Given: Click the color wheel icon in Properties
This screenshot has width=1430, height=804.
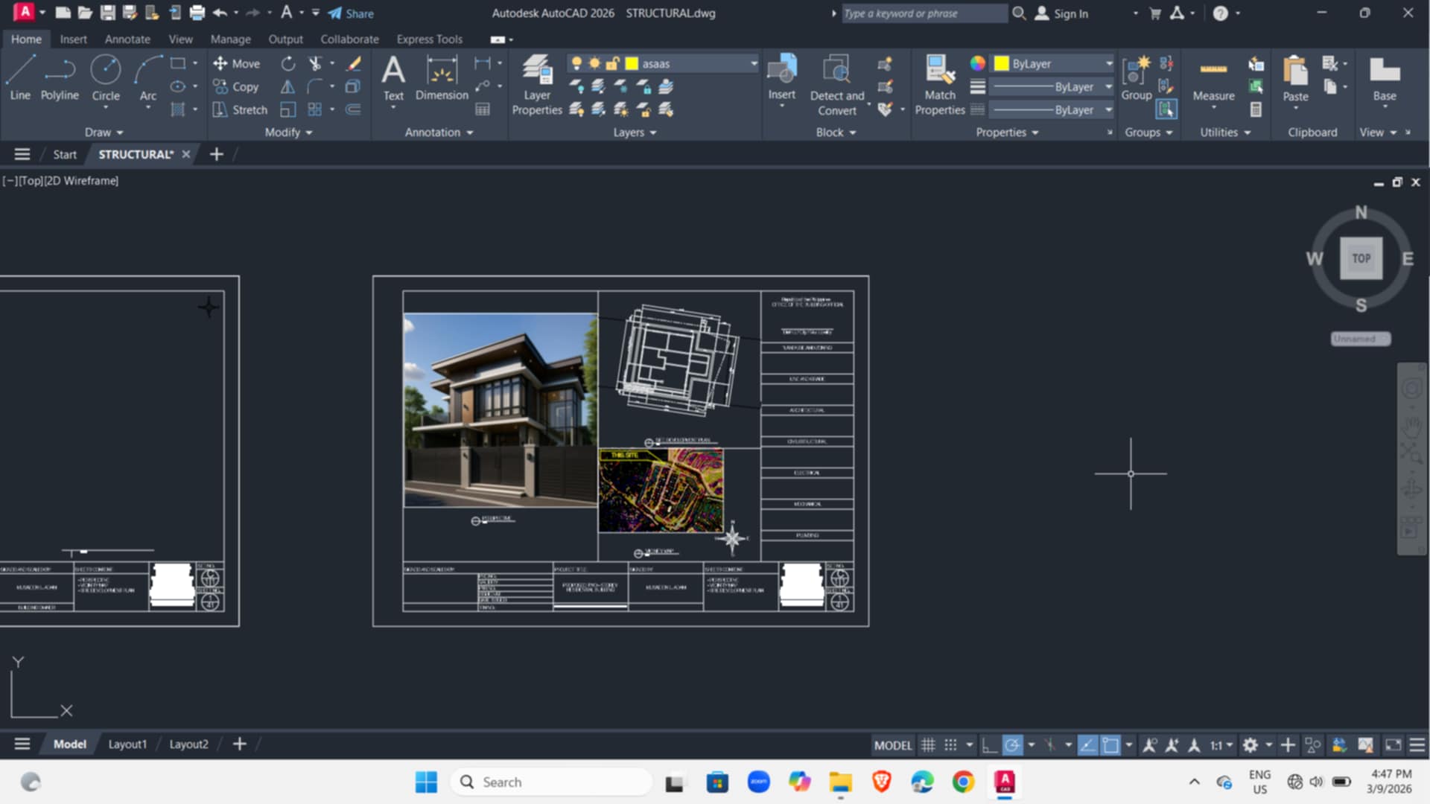Looking at the screenshot, I should 978,64.
